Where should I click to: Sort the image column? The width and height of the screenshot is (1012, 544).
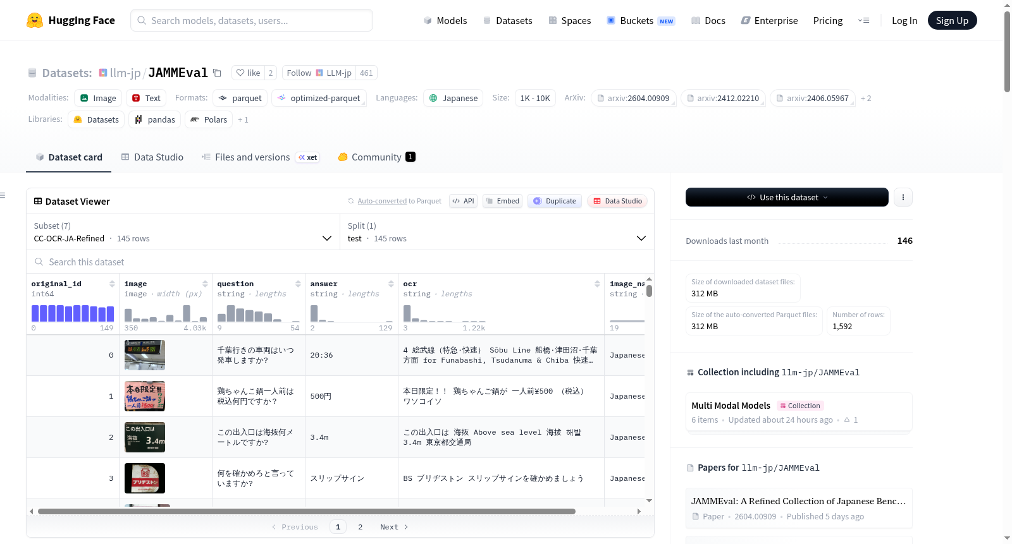205,284
